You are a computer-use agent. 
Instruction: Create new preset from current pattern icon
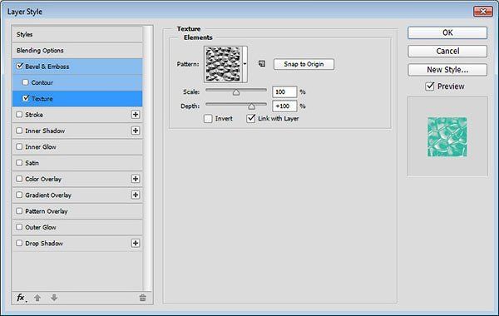click(x=262, y=64)
